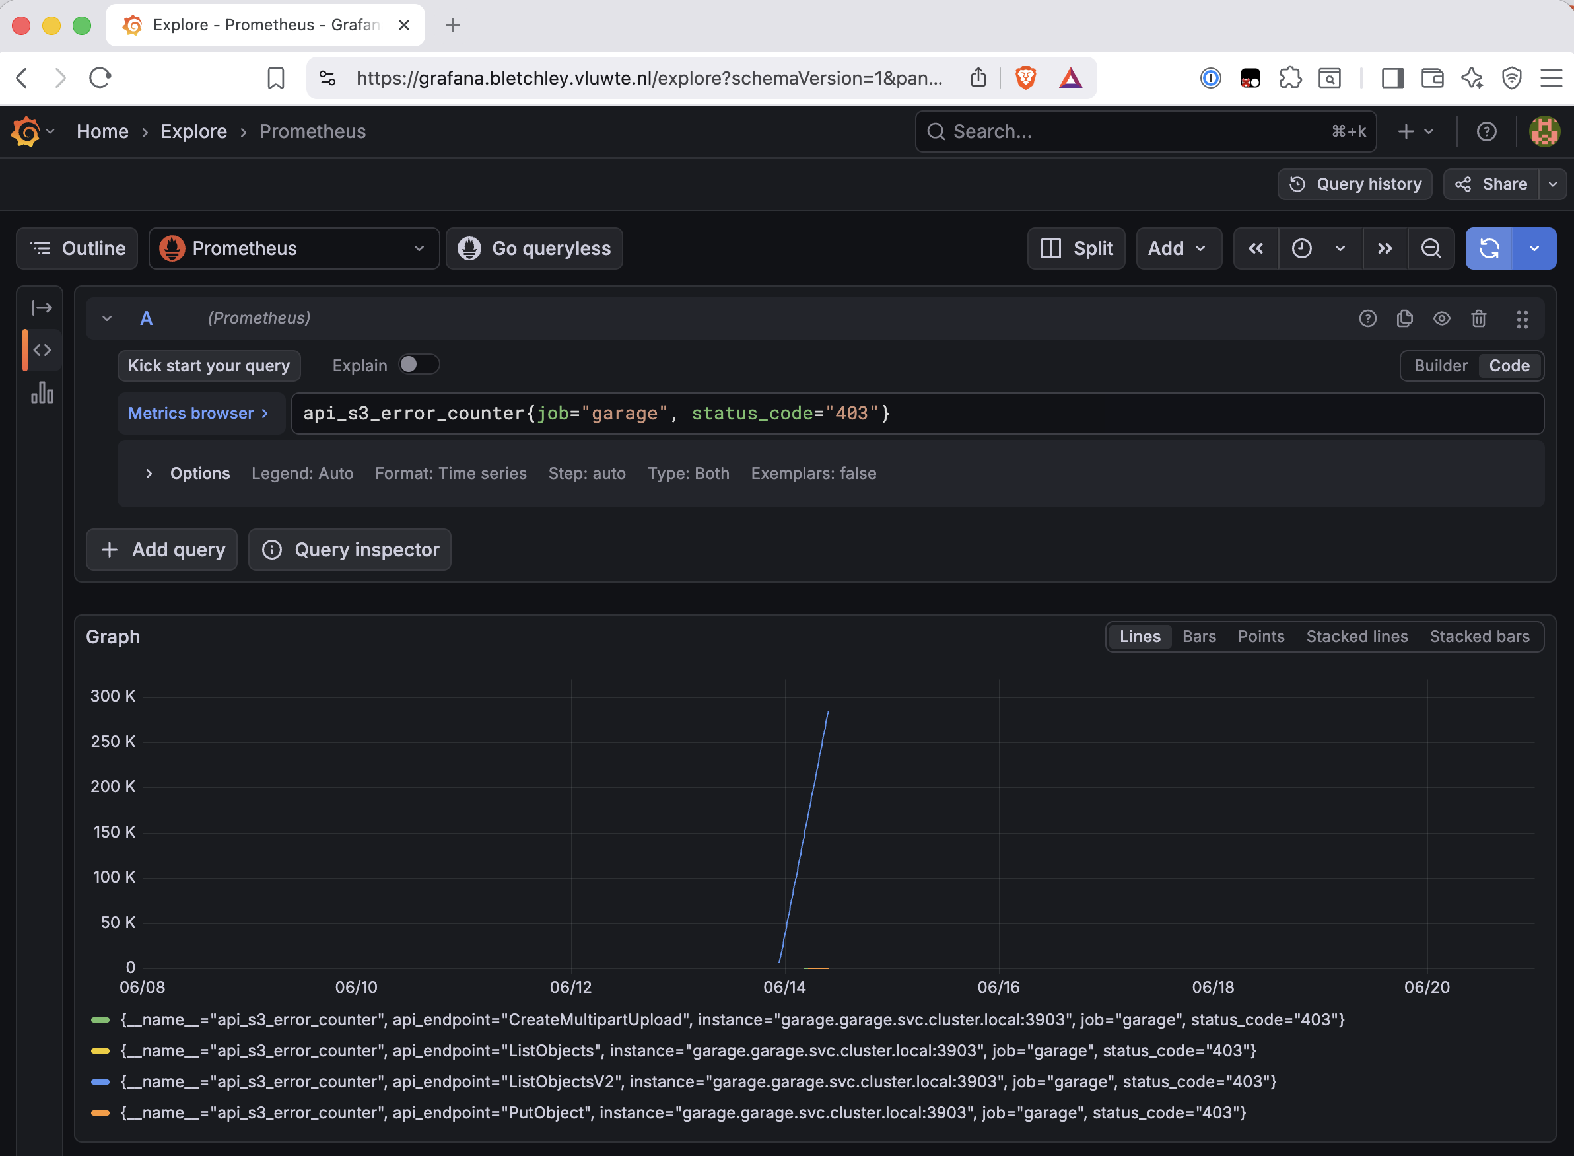Click the browser back arrow

click(x=22, y=78)
